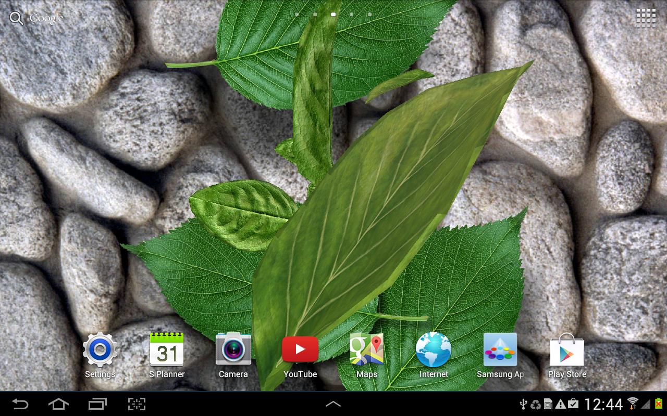Launch S Planner calendar
The image size is (667, 416).
[x=167, y=355]
